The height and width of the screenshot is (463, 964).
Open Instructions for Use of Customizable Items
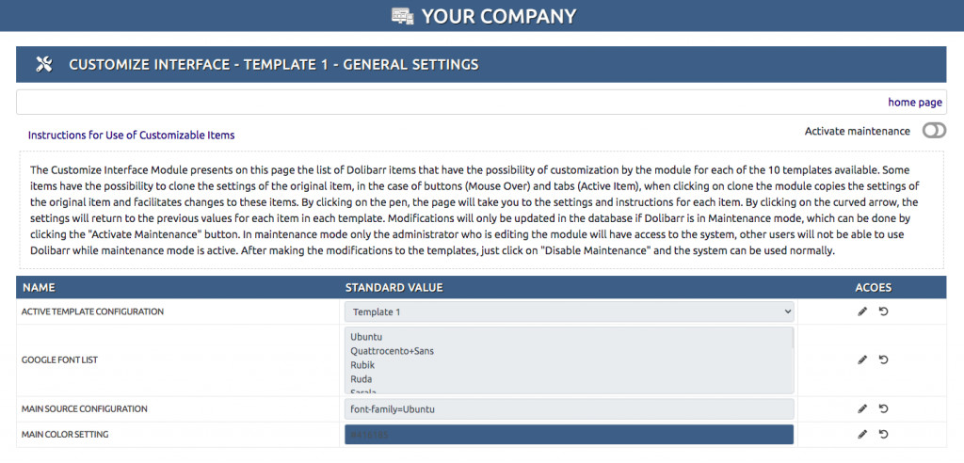click(131, 135)
